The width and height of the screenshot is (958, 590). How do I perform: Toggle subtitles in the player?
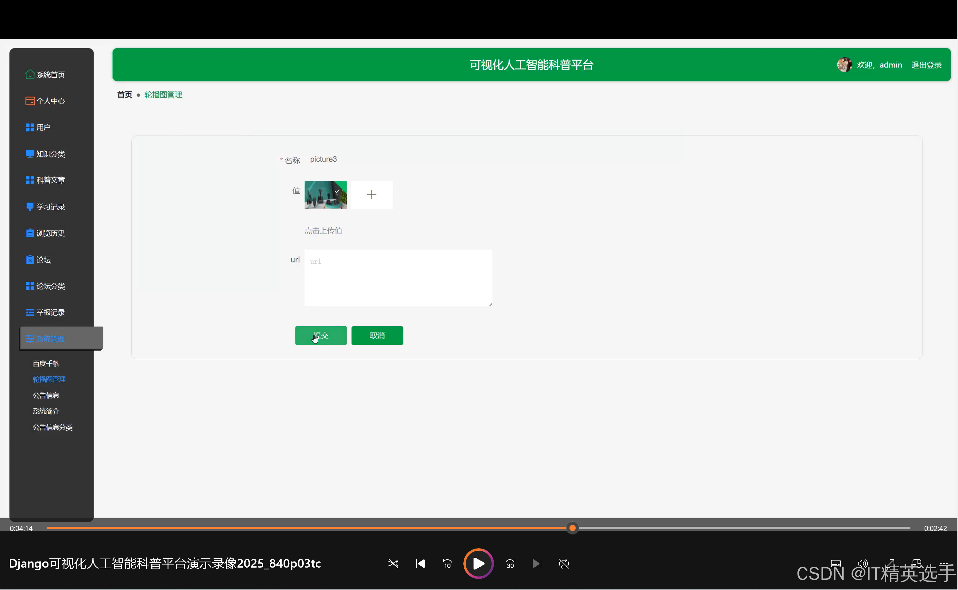836,564
